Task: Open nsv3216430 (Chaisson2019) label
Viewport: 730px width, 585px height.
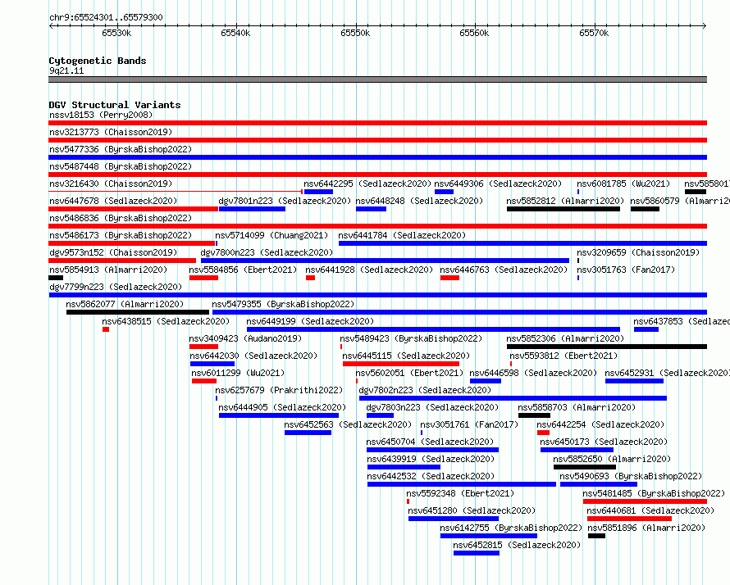Action: coord(111,184)
